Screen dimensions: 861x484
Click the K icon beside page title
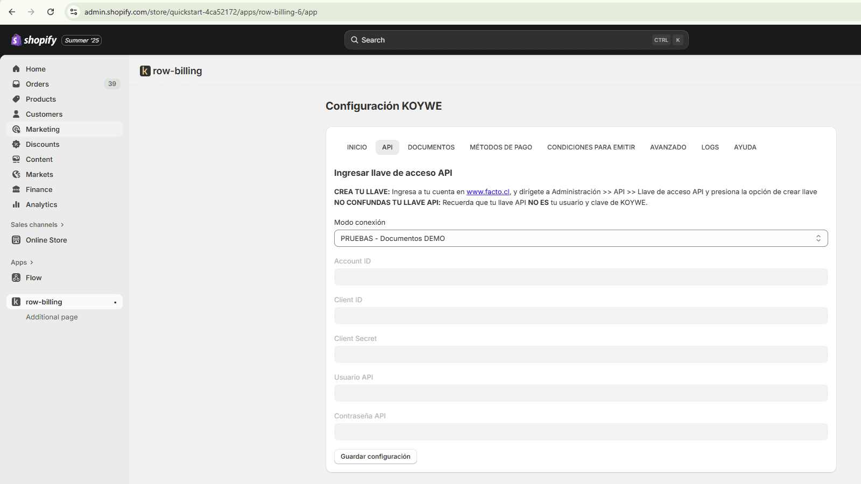click(x=145, y=71)
